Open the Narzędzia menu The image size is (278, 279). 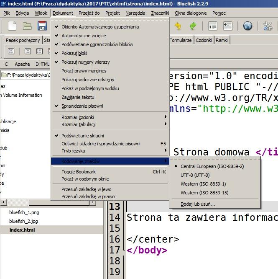point(135,13)
